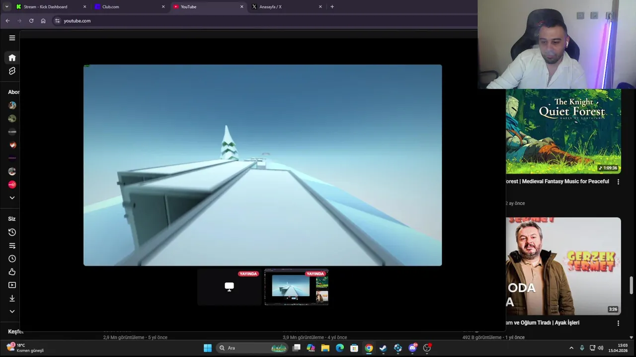Show hidden system tray icons chevron

pyautogui.click(x=571, y=348)
